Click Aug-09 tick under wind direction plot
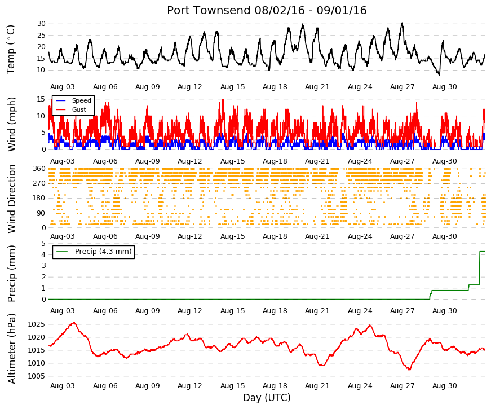Image resolution: width=491 pixels, height=409 pixels. tap(148, 236)
